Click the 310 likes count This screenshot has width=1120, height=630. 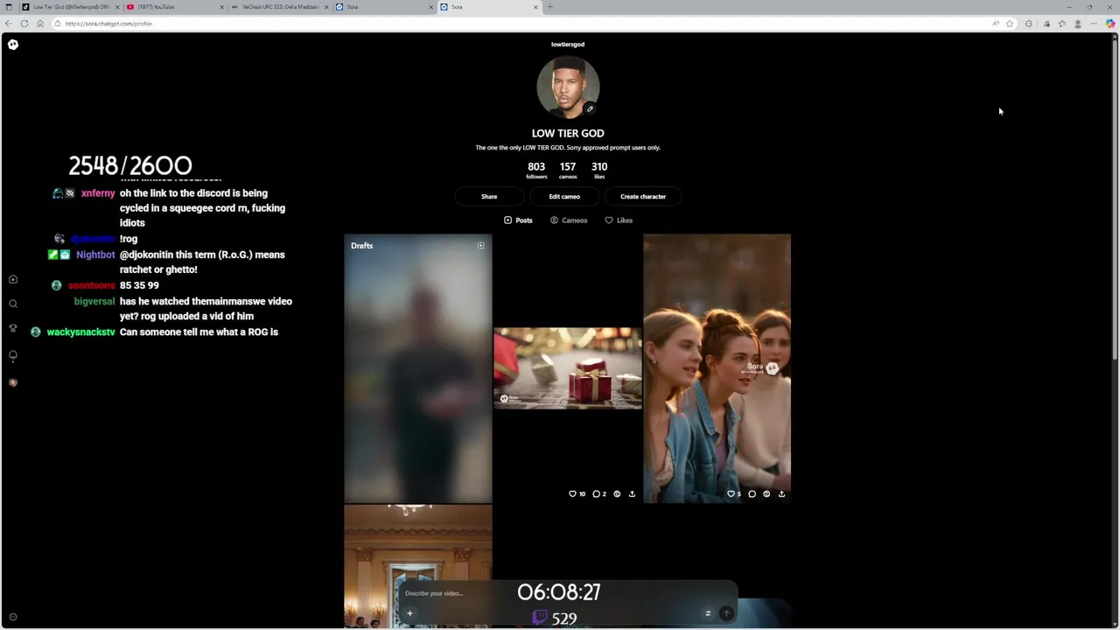(x=599, y=170)
